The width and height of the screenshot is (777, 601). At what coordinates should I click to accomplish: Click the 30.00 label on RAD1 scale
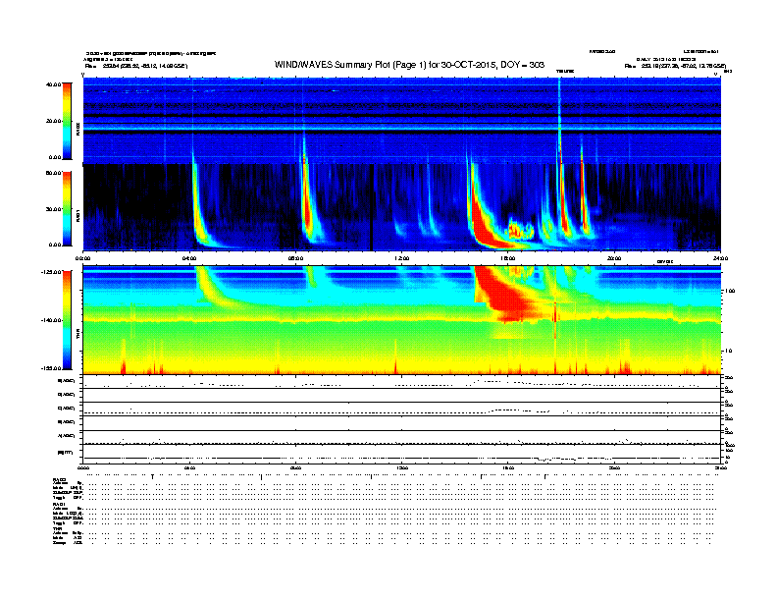click(x=54, y=209)
